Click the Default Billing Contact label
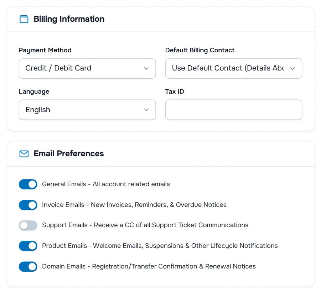This screenshot has height=292, width=321. 200,50
